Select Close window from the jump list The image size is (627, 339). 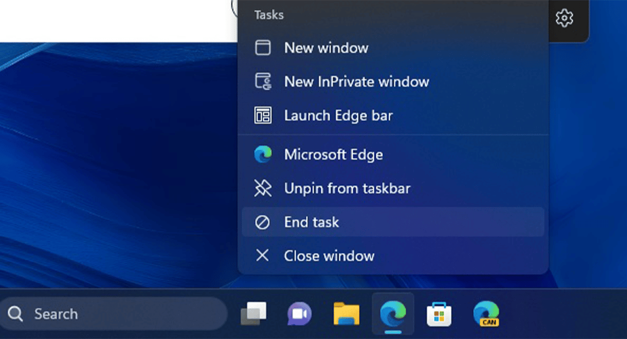(x=329, y=256)
